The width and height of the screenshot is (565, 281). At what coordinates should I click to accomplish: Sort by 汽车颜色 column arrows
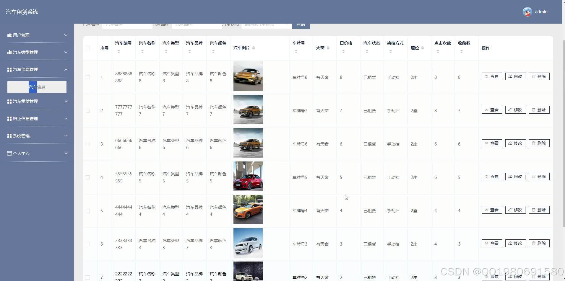point(213,51)
